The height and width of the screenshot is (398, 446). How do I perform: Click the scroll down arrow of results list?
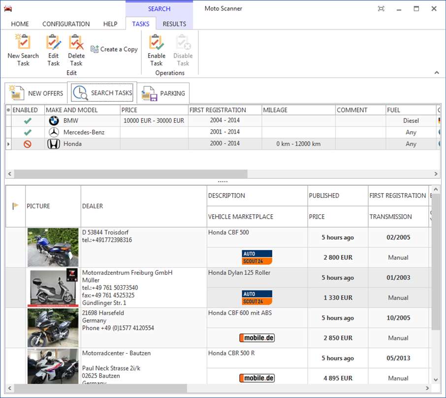pos(435,379)
